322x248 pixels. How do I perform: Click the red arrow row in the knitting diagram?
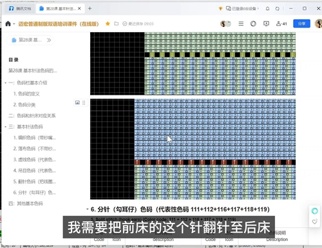tap(215, 162)
